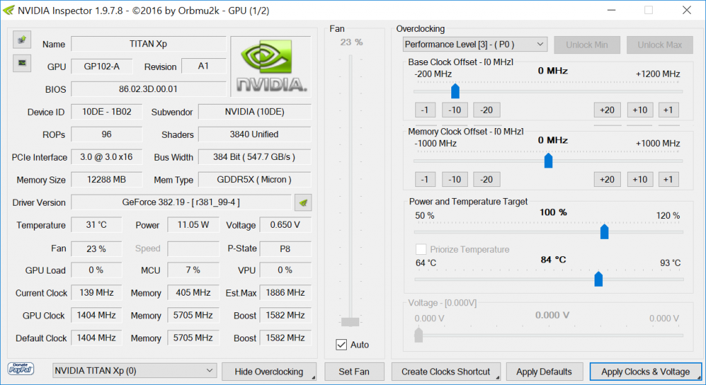Click the Shaders value 3840 Unified
Viewport: 706px width, 385px height.
point(255,134)
